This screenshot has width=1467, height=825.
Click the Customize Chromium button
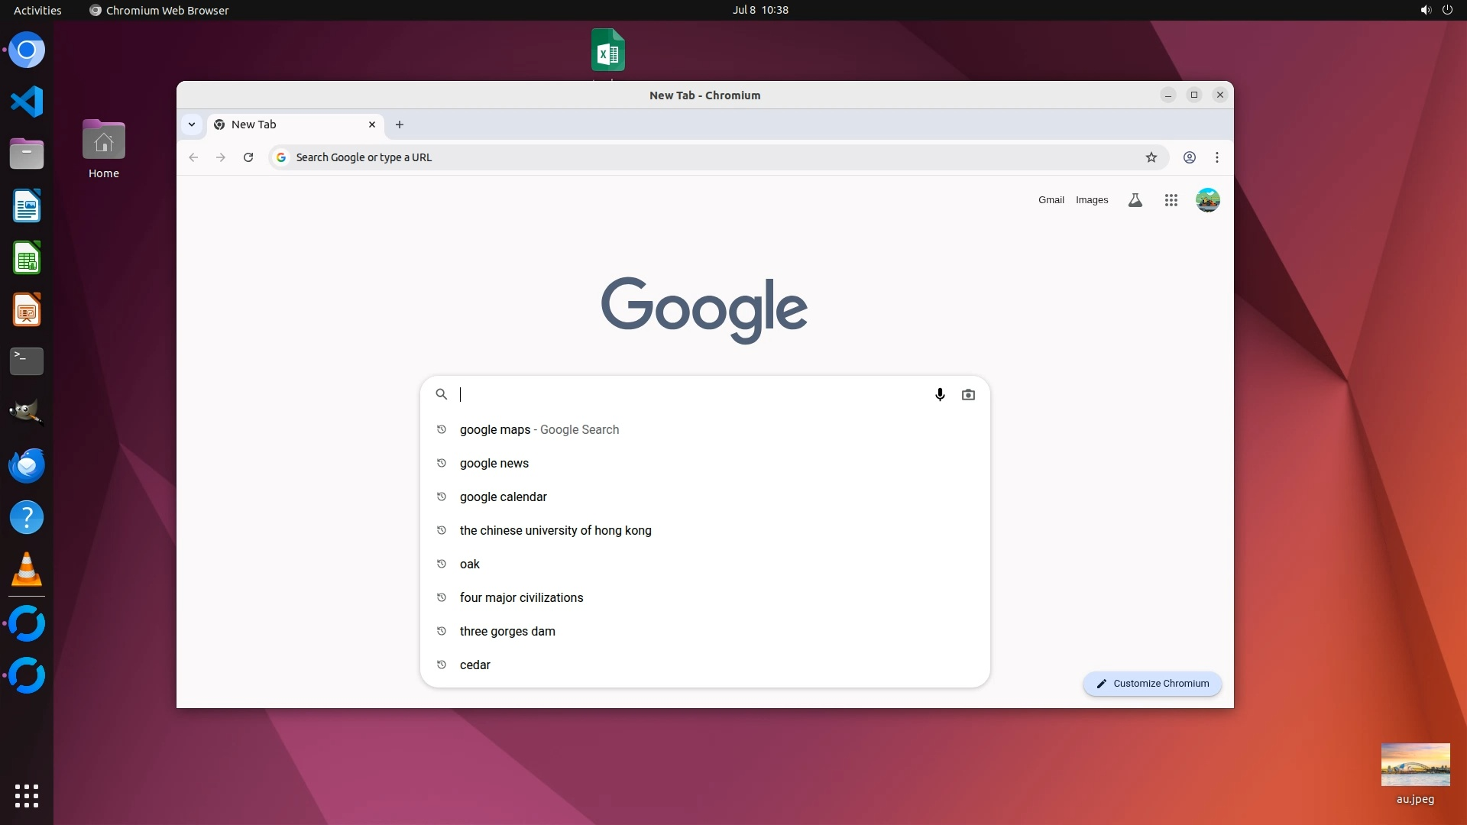[x=1151, y=684]
